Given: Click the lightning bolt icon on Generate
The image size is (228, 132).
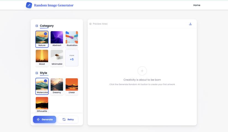Looking at the screenshot, I should pyautogui.click(x=38, y=120).
